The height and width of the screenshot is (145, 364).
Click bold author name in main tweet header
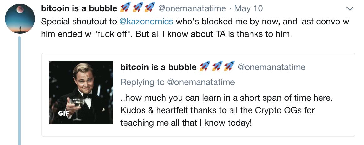[x=79, y=8]
